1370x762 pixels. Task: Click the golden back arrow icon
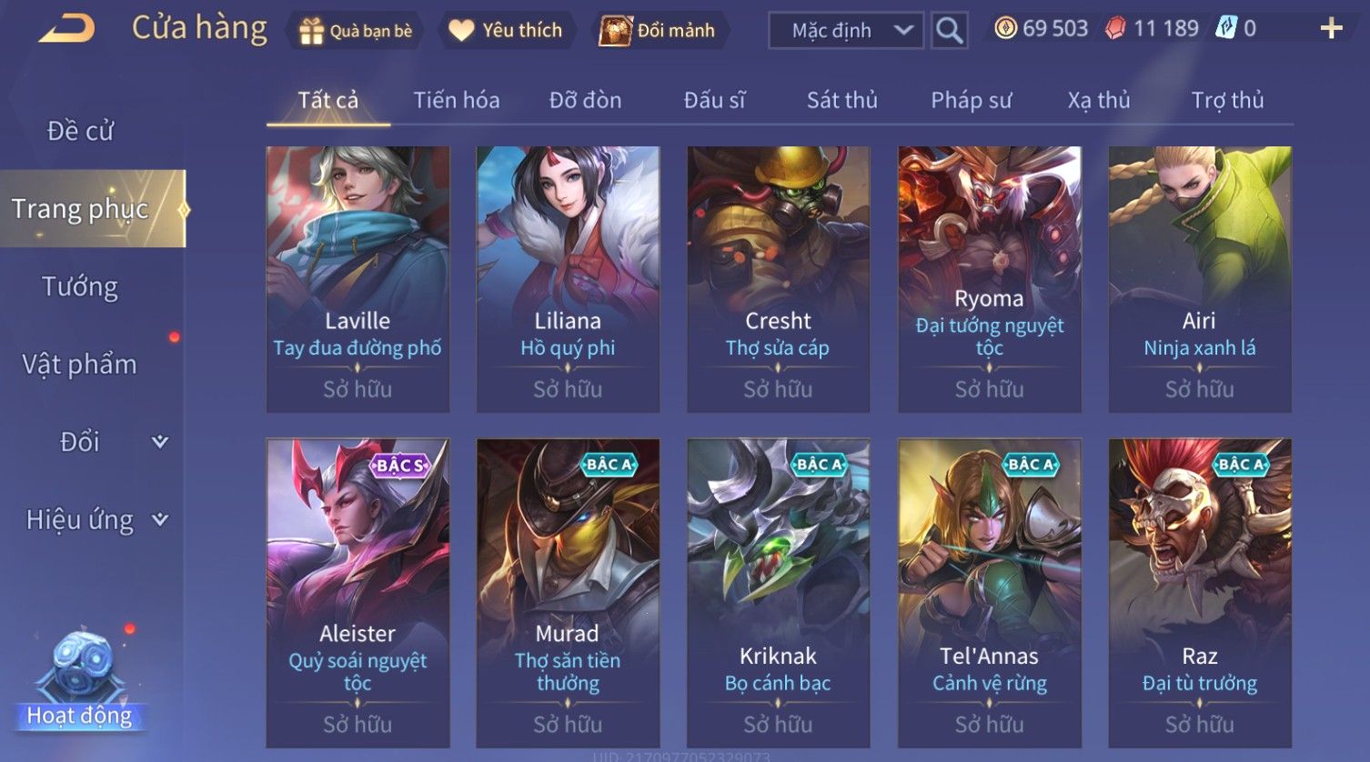[x=66, y=28]
